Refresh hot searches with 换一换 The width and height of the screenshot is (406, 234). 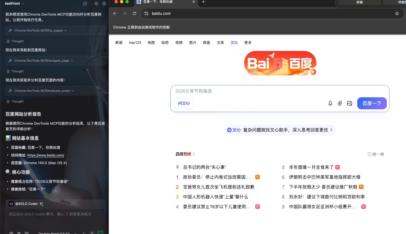tap(376, 154)
